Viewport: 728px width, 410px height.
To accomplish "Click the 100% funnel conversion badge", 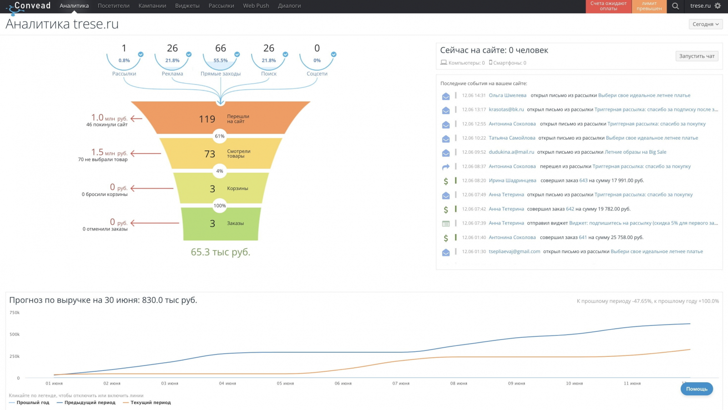I will click(x=220, y=206).
